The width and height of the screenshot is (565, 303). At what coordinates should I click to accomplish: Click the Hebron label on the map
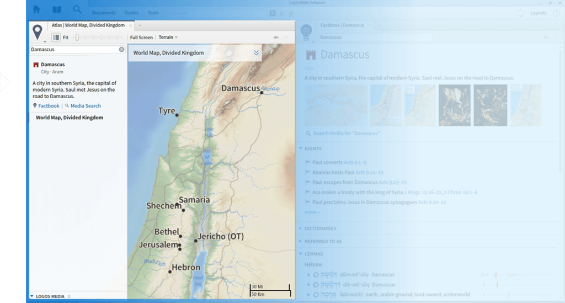[186, 267]
